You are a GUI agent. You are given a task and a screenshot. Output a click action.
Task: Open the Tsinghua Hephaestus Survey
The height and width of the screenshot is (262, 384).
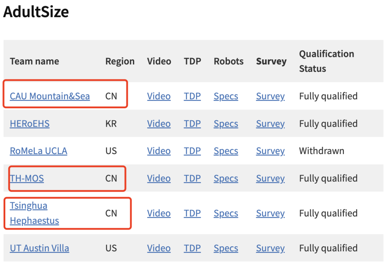tap(270, 213)
